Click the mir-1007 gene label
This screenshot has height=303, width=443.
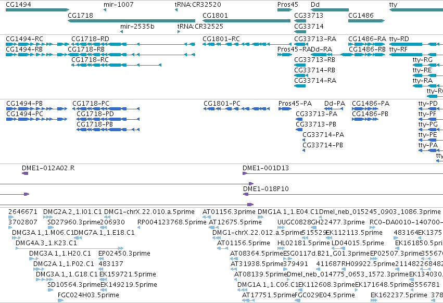118,5
